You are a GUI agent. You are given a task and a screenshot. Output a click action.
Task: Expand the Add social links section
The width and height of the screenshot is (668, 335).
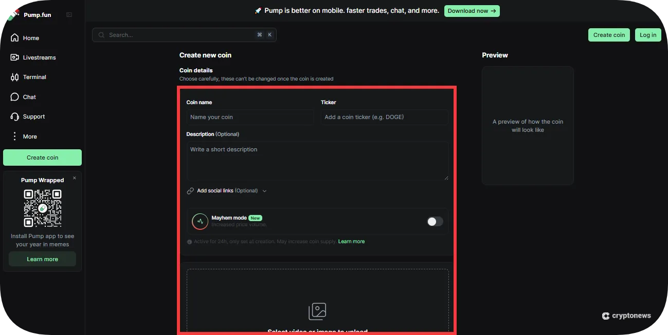pyautogui.click(x=264, y=190)
